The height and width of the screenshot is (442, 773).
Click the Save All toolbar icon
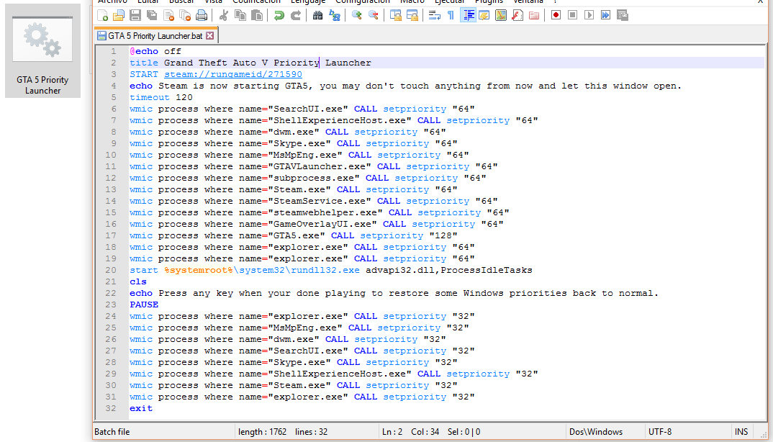click(152, 15)
